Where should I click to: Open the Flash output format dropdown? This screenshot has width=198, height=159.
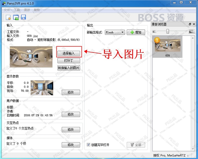click(115, 32)
